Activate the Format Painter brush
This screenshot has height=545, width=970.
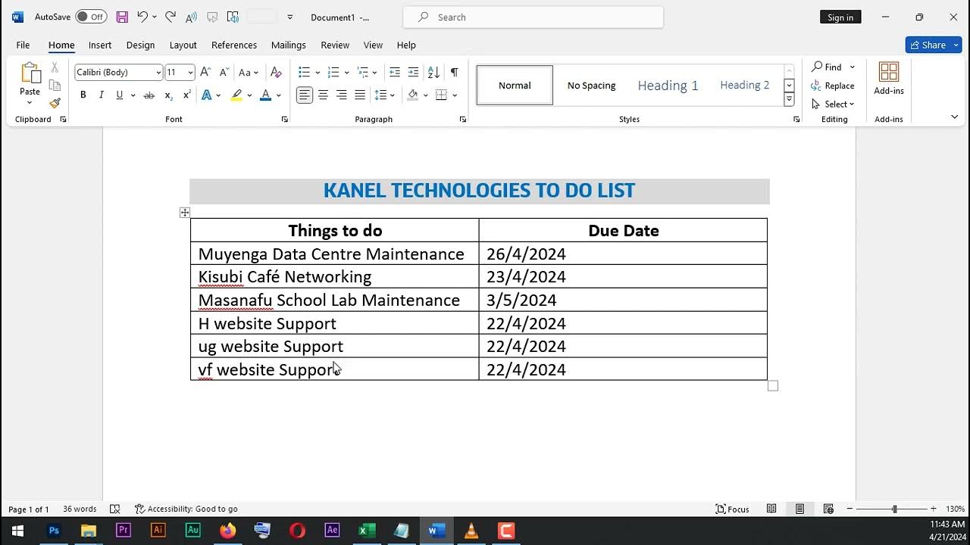[x=55, y=103]
